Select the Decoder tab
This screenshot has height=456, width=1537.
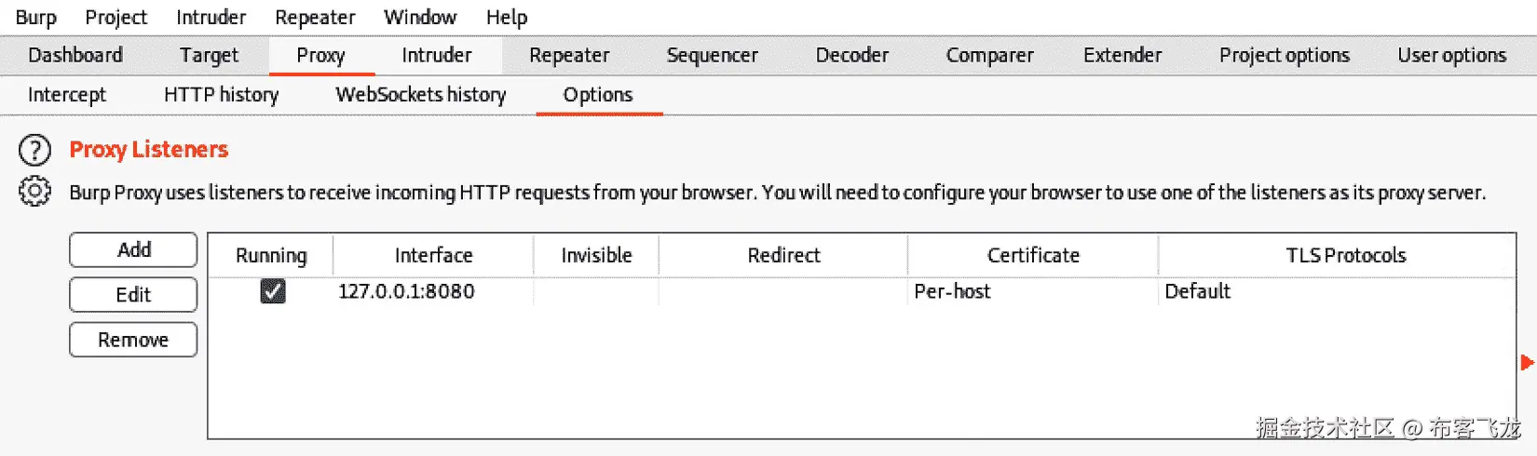pyautogui.click(x=851, y=56)
